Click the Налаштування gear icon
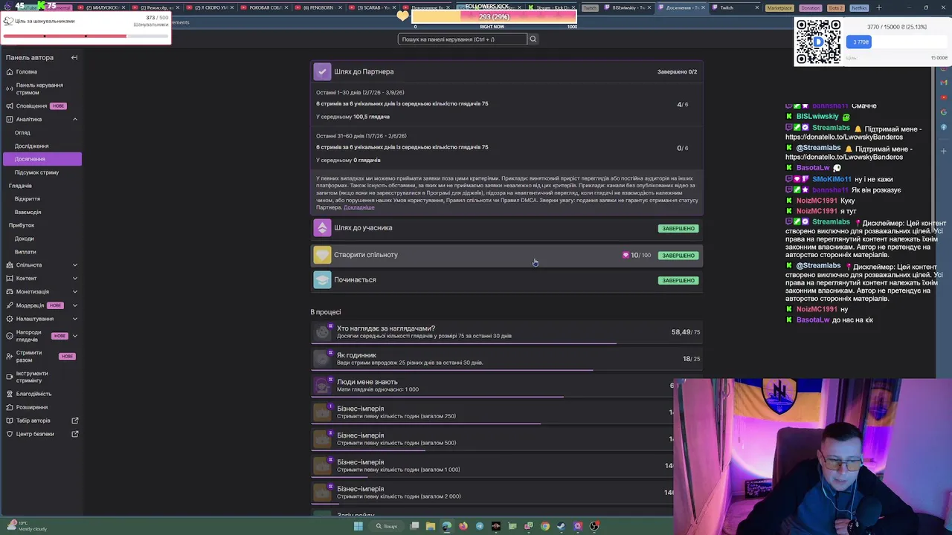The width and height of the screenshot is (952, 535). pos(10,319)
